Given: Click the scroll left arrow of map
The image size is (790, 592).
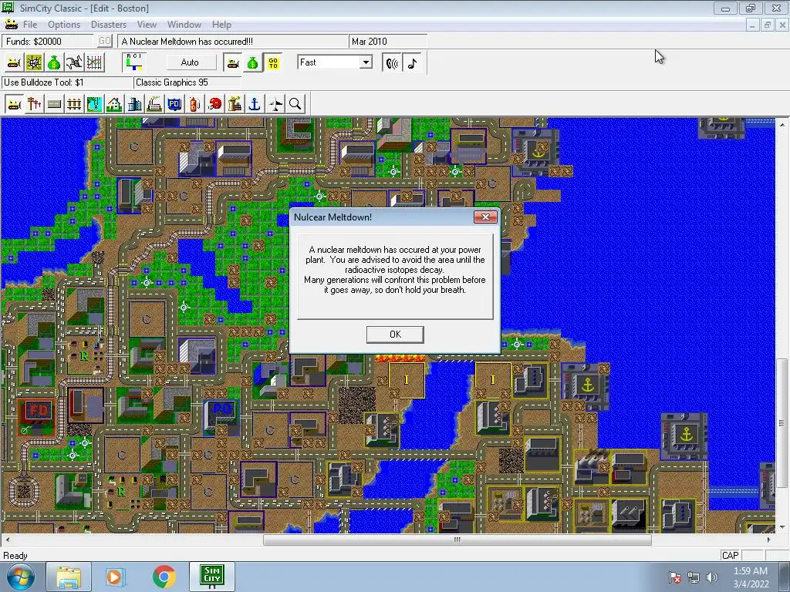Looking at the screenshot, I should pyautogui.click(x=7, y=540).
